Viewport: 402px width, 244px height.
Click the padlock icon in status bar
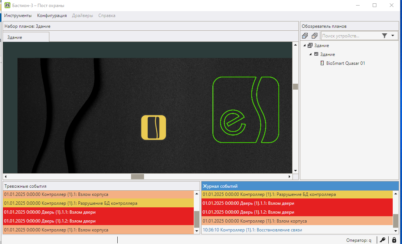pos(394,240)
